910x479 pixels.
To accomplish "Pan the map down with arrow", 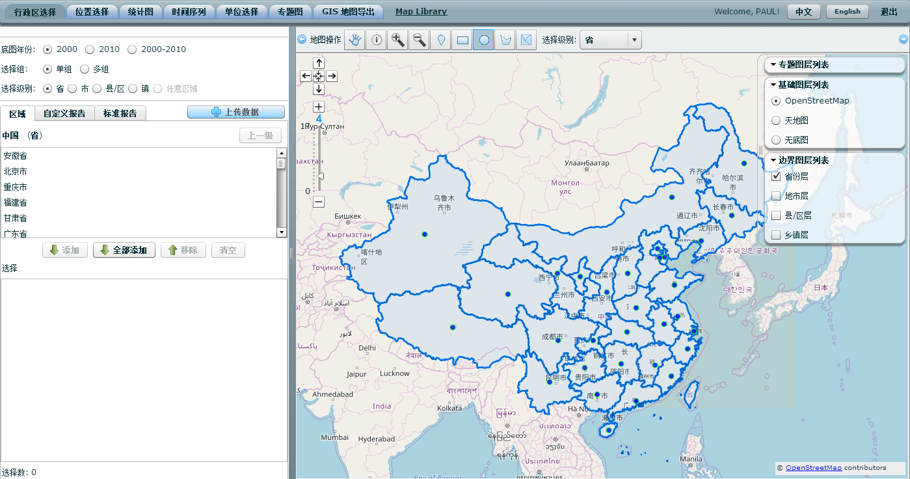I will click(319, 89).
